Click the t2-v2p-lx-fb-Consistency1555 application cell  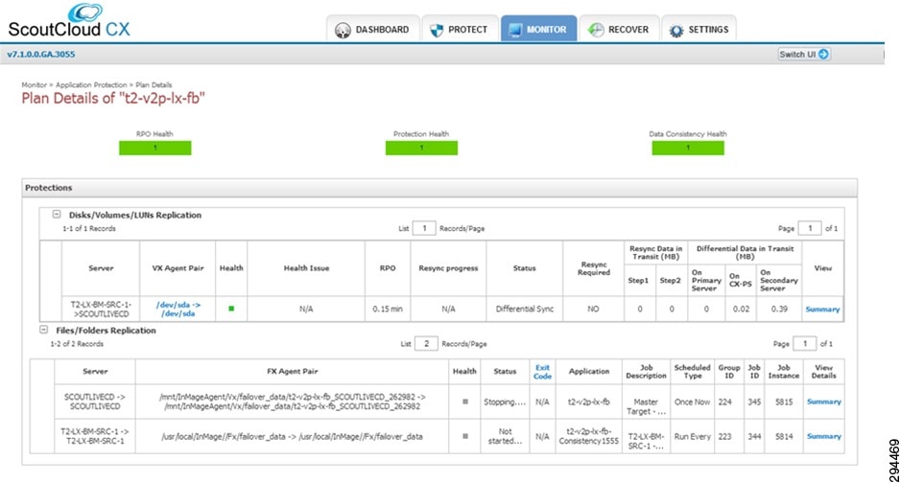coord(589,436)
